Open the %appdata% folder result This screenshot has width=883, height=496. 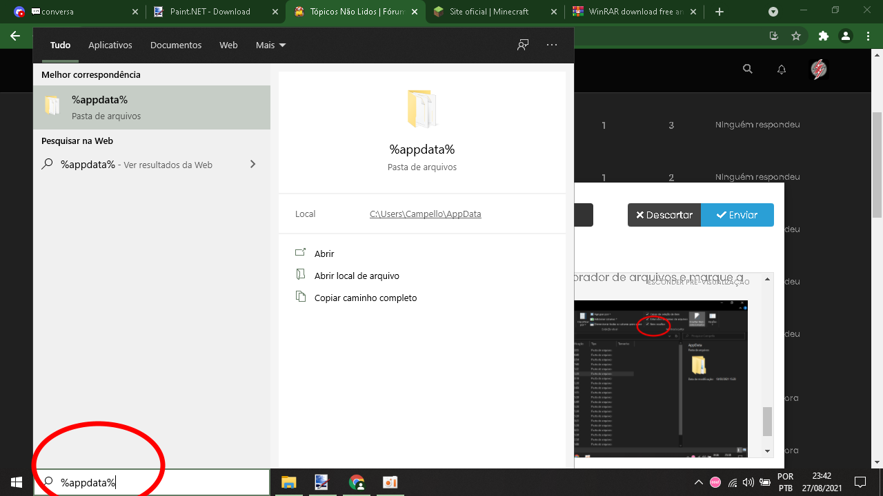[152, 107]
